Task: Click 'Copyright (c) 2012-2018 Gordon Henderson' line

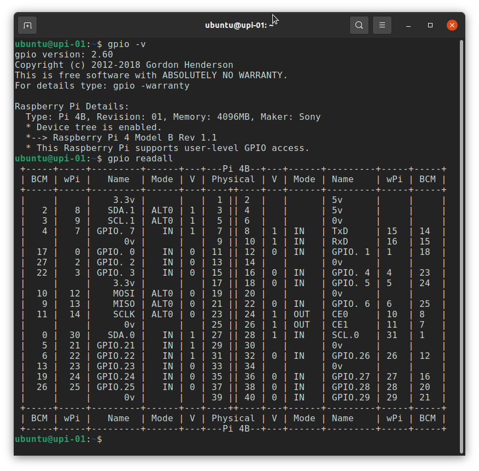Action: 124,65
